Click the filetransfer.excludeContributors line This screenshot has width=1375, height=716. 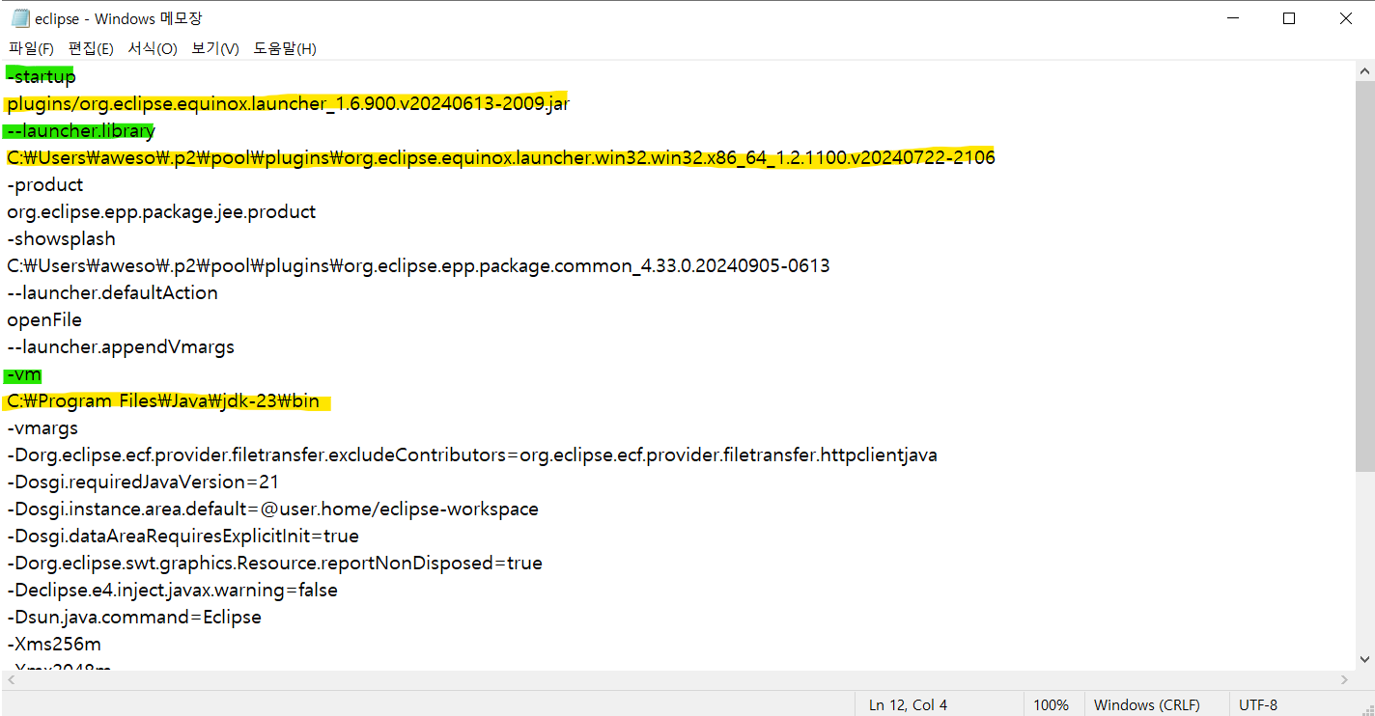click(472, 454)
